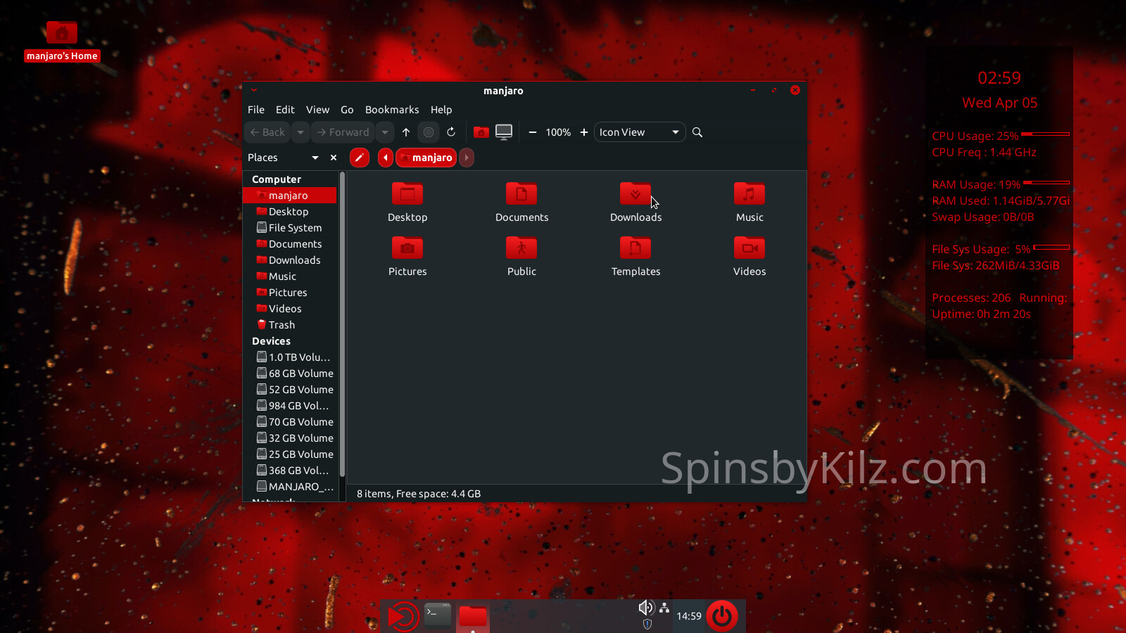Open the Computer toolbar icon
The width and height of the screenshot is (1126, 633).
tap(504, 132)
